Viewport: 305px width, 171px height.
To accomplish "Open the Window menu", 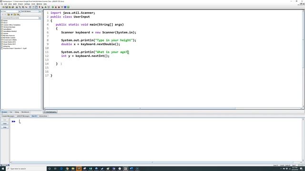I will (x=39, y=4).
